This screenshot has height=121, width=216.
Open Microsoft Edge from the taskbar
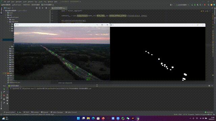pyautogui.click(x=93, y=118)
